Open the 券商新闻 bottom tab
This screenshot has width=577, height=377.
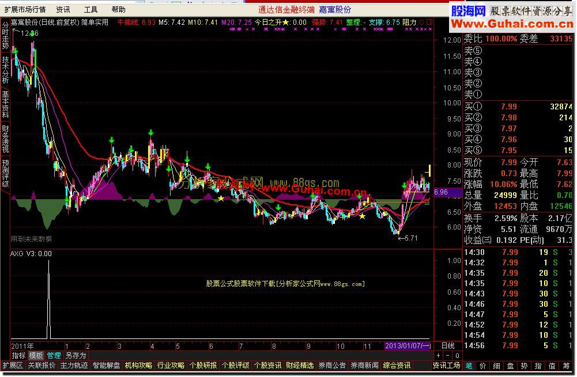coord(365,365)
